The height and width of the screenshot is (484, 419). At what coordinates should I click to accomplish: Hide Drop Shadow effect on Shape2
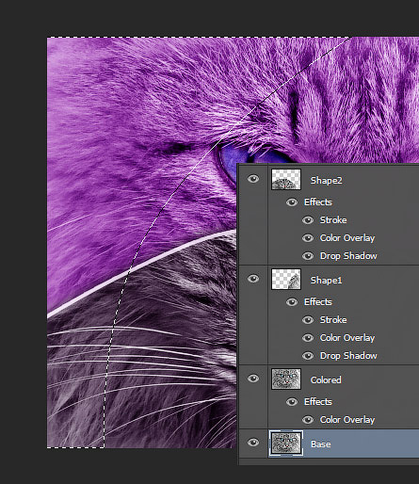pos(308,256)
